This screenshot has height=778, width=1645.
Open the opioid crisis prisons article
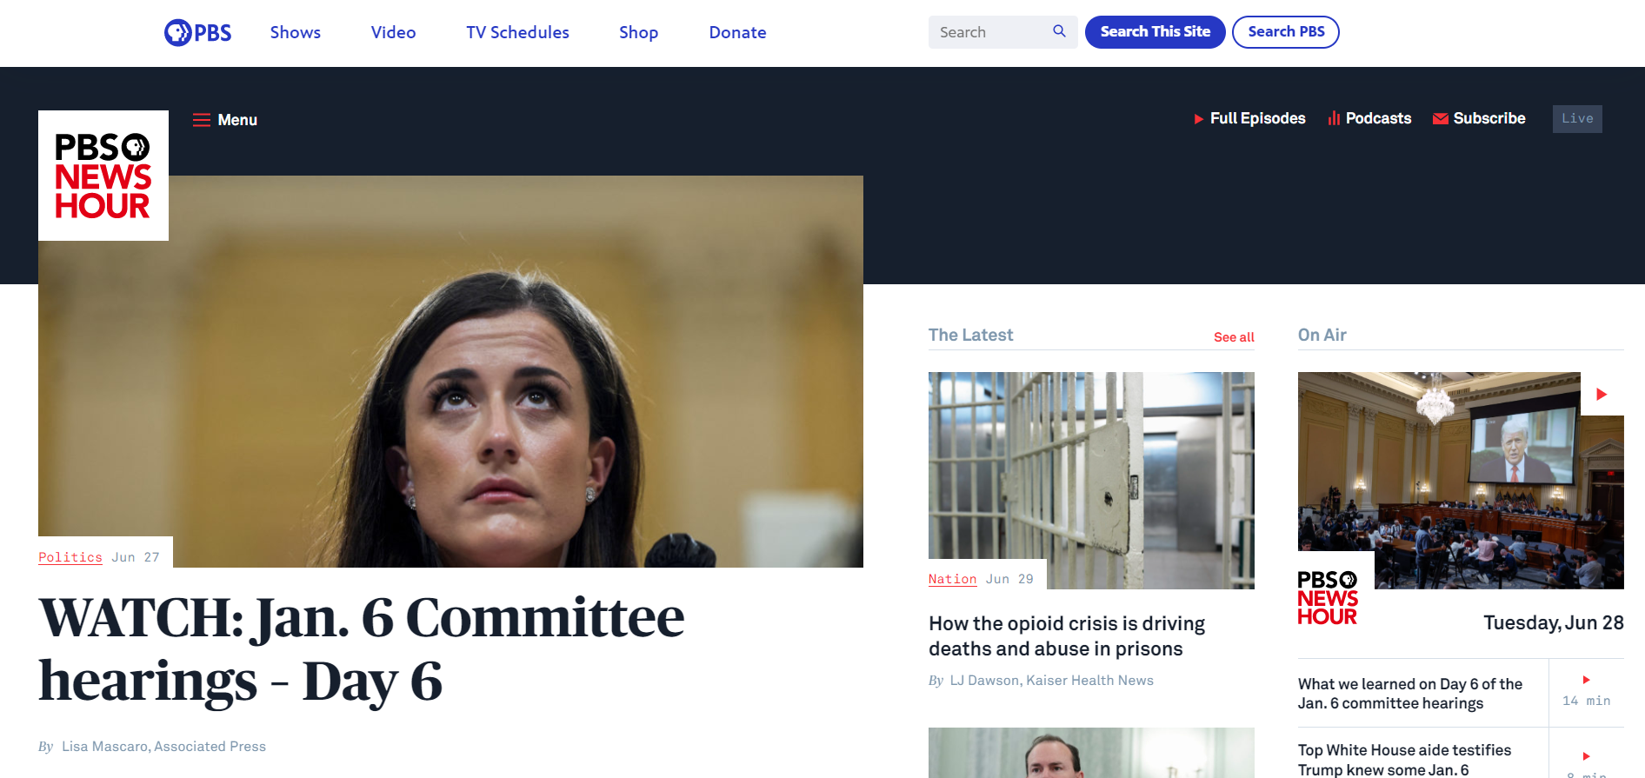tap(1067, 636)
